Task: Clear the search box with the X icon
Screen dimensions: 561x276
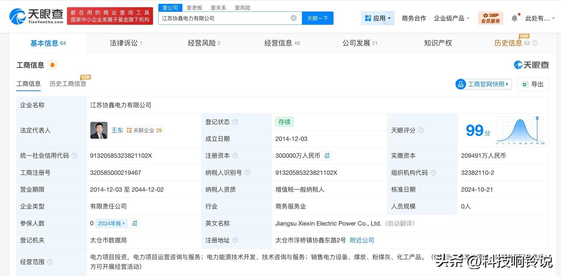Action: (x=294, y=18)
